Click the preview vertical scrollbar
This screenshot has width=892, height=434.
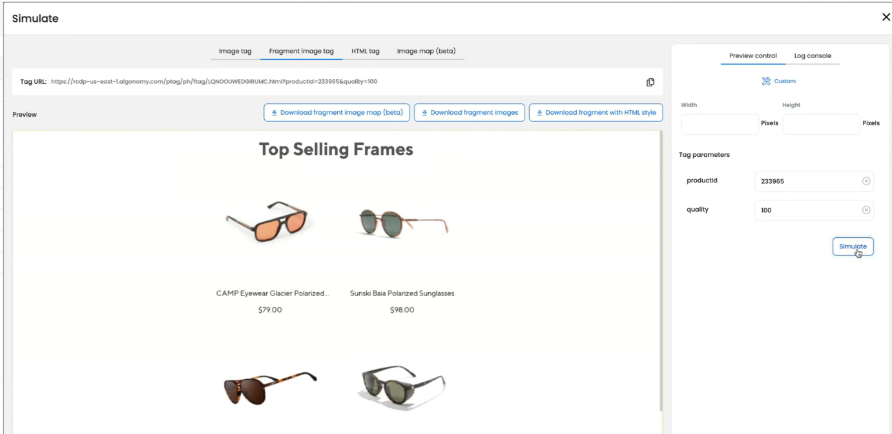pos(662,271)
